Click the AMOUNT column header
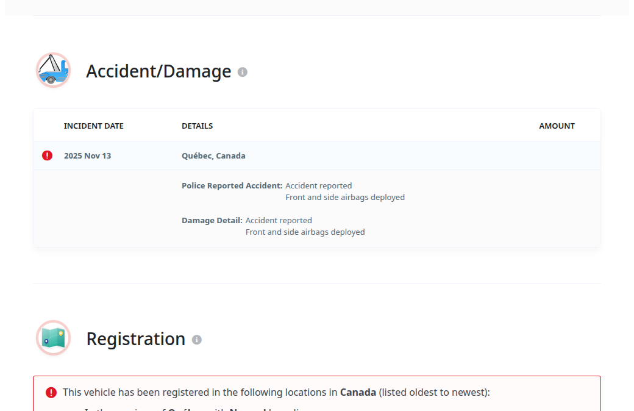 (x=557, y=126)
